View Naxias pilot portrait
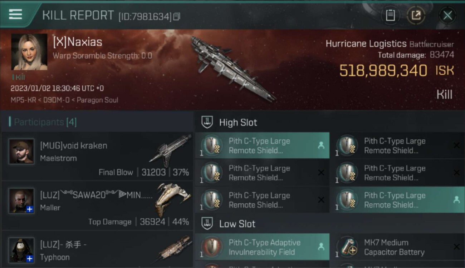This screenshot has height=268, width=465. (x=29, y=52)
